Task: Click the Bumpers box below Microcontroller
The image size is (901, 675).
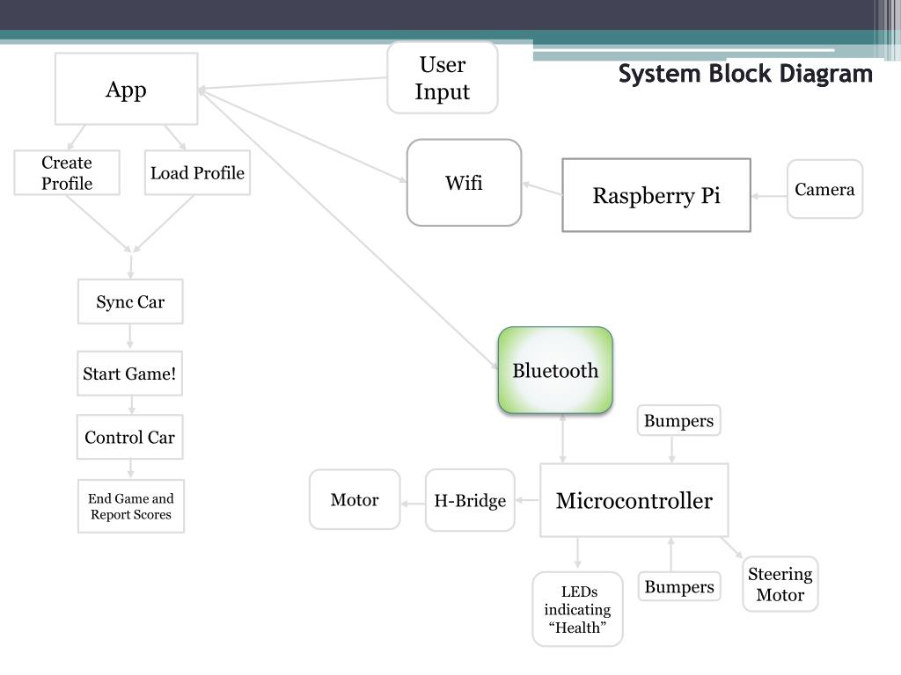Action: (x=679, y=586)
